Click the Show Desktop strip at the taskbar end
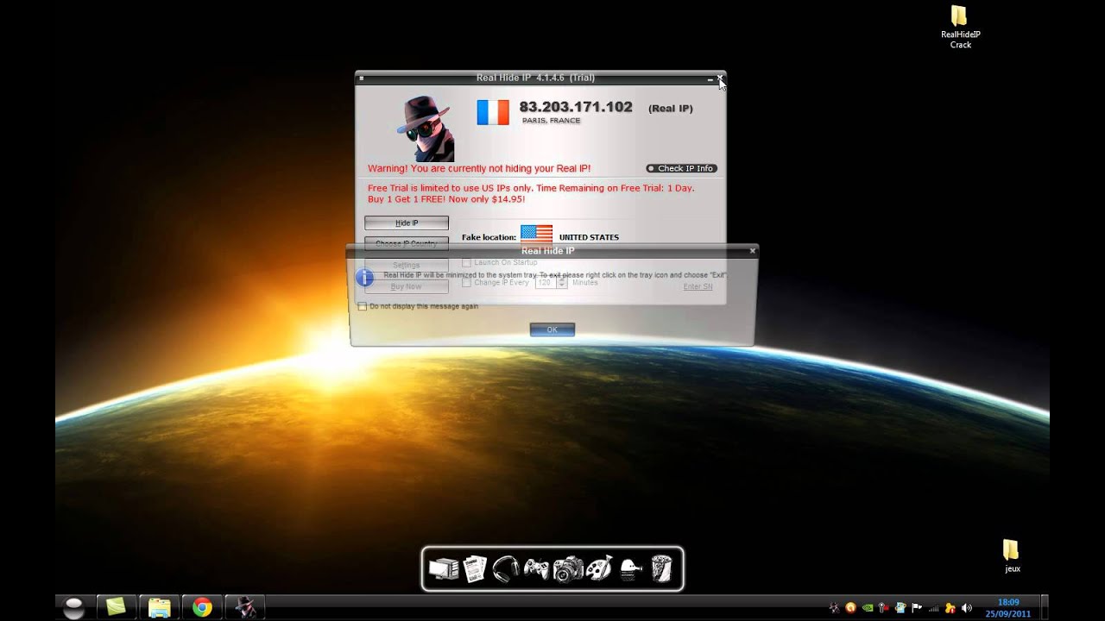The image size is (1105, 621). [1045, 607]
